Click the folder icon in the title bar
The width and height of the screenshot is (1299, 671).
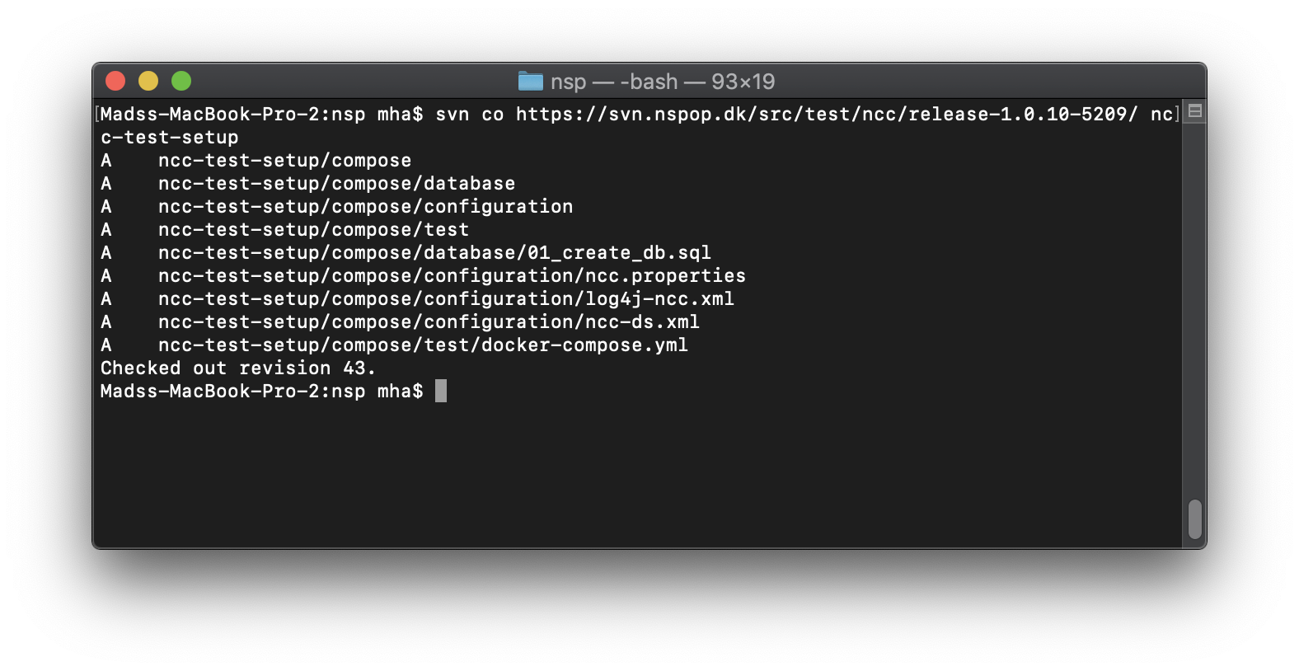(x=530, y=82)
